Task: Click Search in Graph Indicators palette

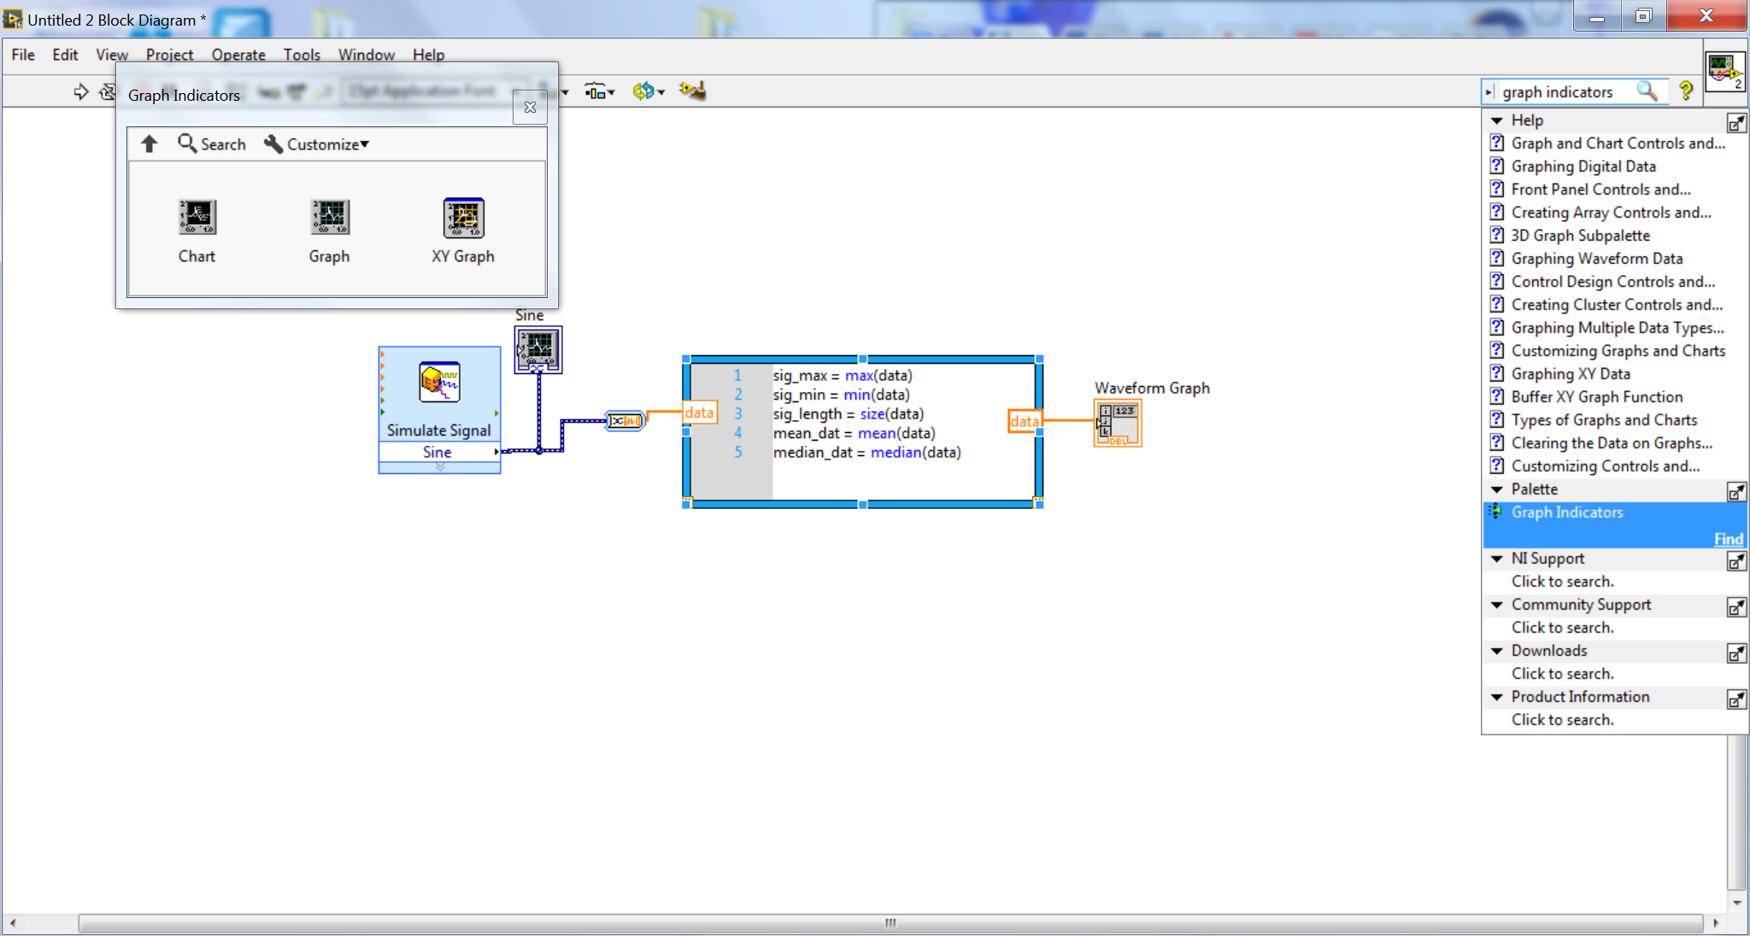Action: (212, 143)
